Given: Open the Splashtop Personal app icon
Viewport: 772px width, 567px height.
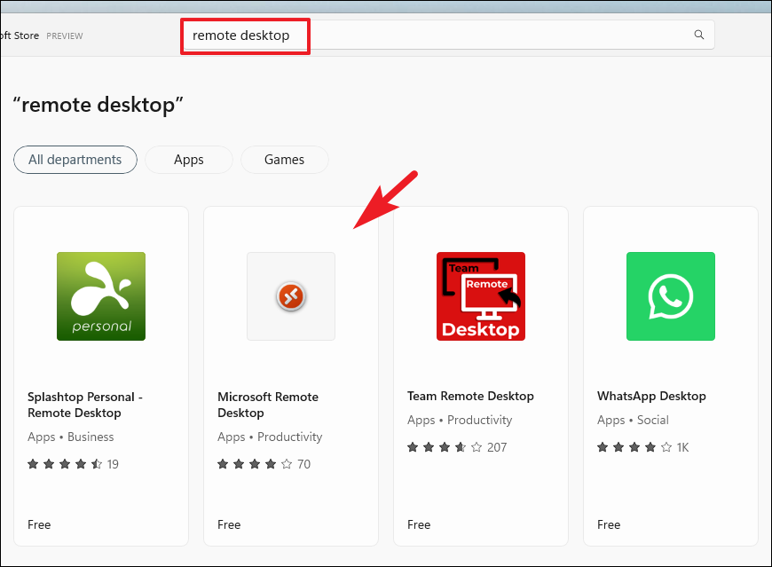Looking at the screenshot, I should coord(101,296).
